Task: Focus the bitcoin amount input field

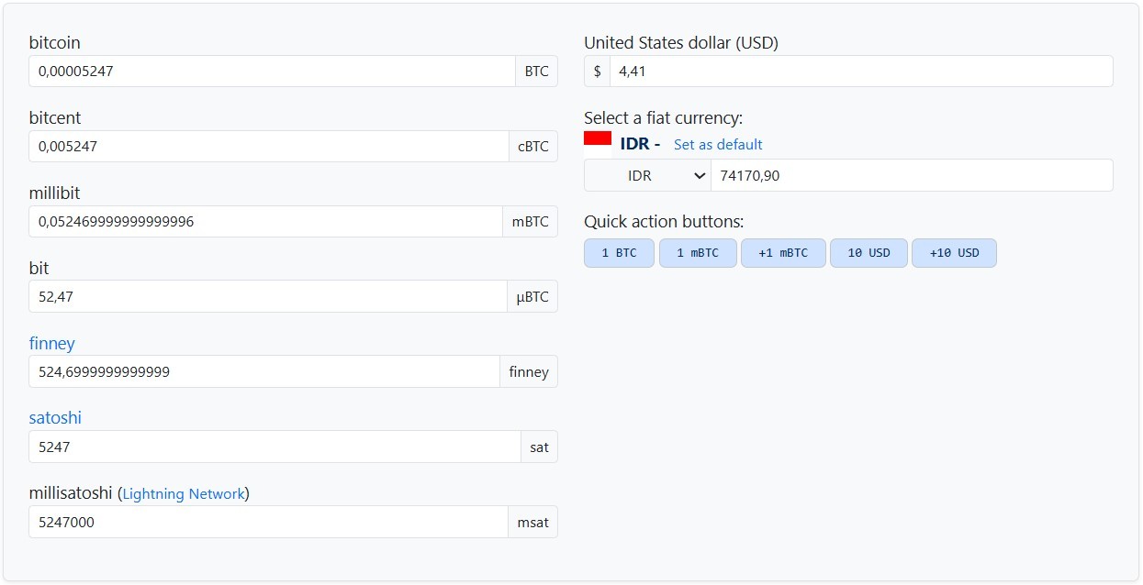Action: [x=273, y=71]
